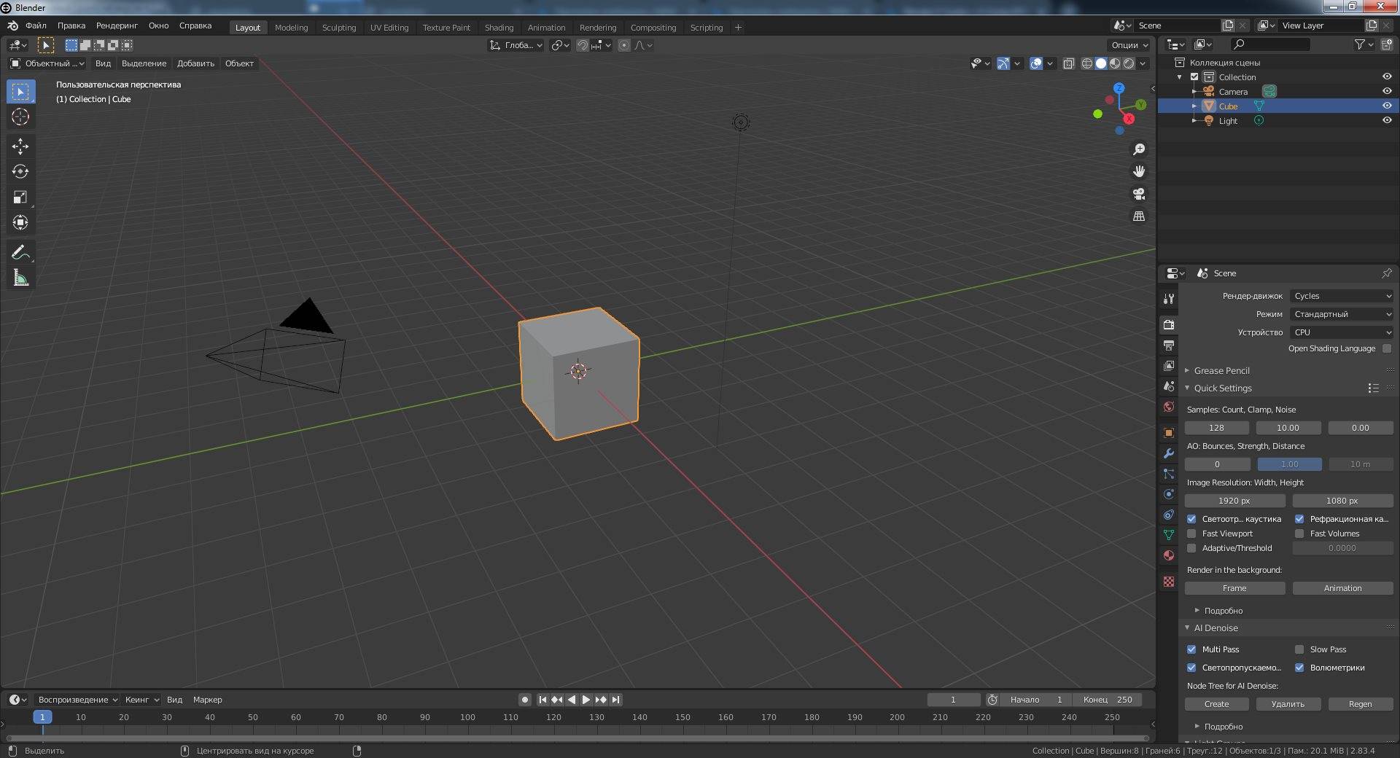Pin the Scene properties panel
This screenshot has width=1400, height=758.
[1386, 273]
